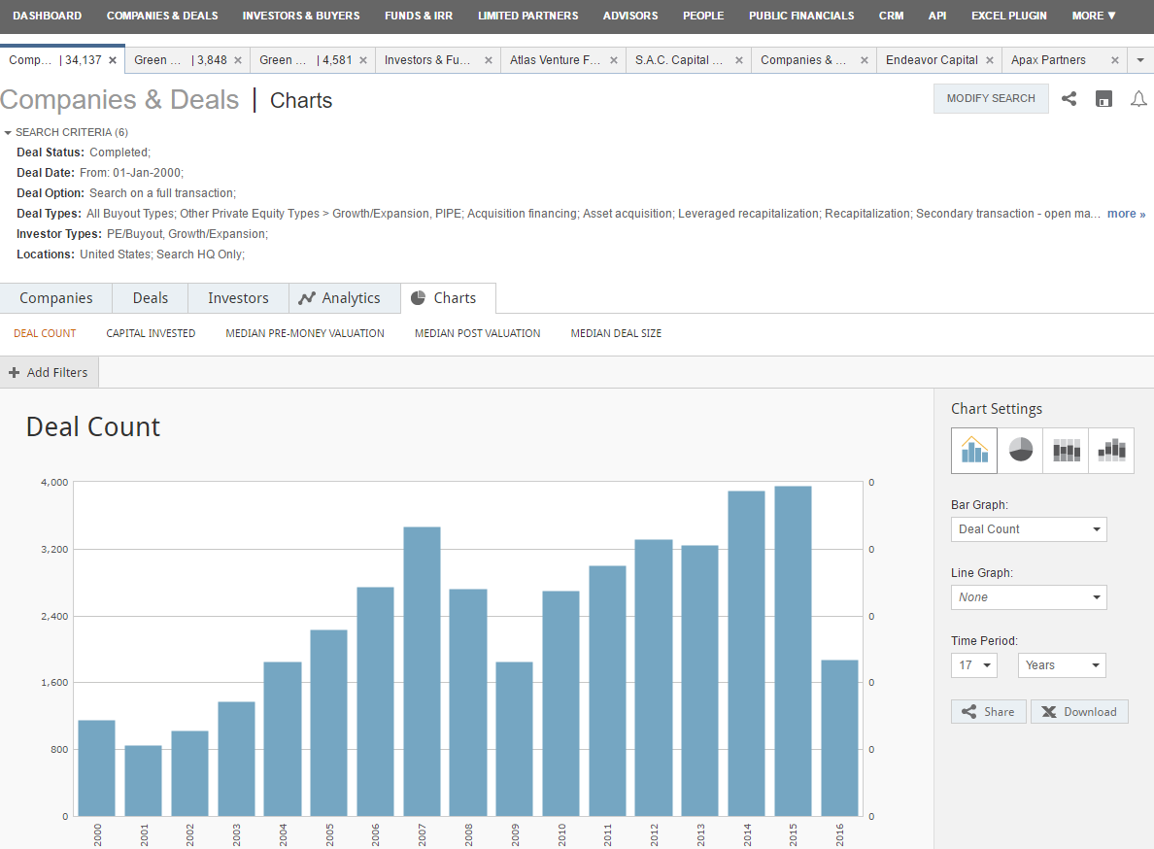Select Median Pre-Money Valuation chart option
This screenshot has height=849, width=1154.
click(x=305, y=333)
